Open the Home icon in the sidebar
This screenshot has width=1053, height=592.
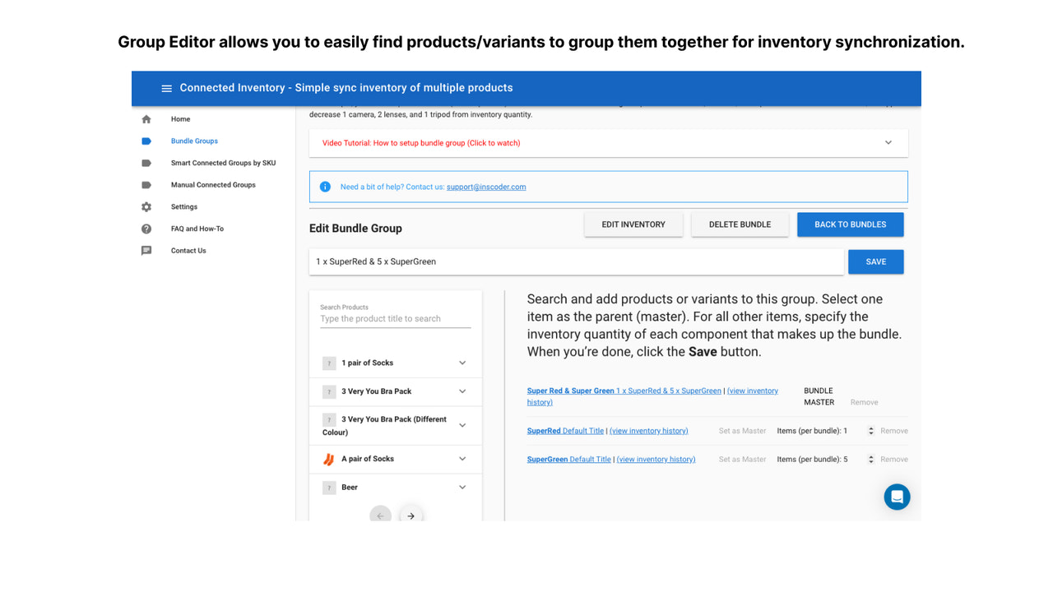pos(146,118)
